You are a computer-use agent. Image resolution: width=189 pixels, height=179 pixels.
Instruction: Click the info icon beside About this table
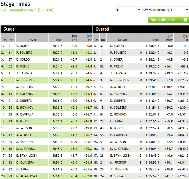[x=185, y=20]
